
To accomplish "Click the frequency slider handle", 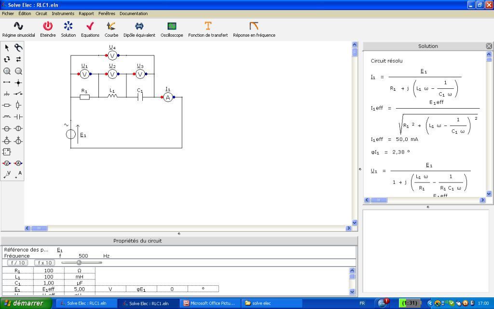I will (79, 263).
